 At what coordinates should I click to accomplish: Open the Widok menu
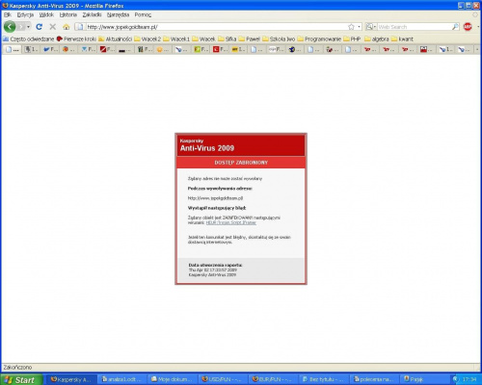pos(46,14)
